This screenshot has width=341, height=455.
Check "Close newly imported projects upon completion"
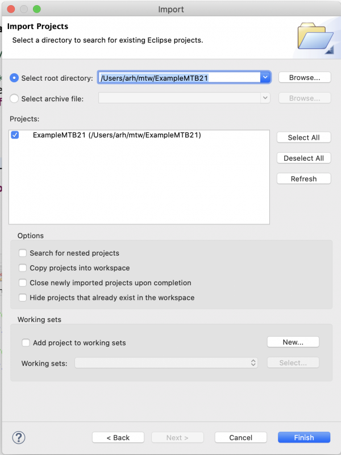click(x=22, y=282)
